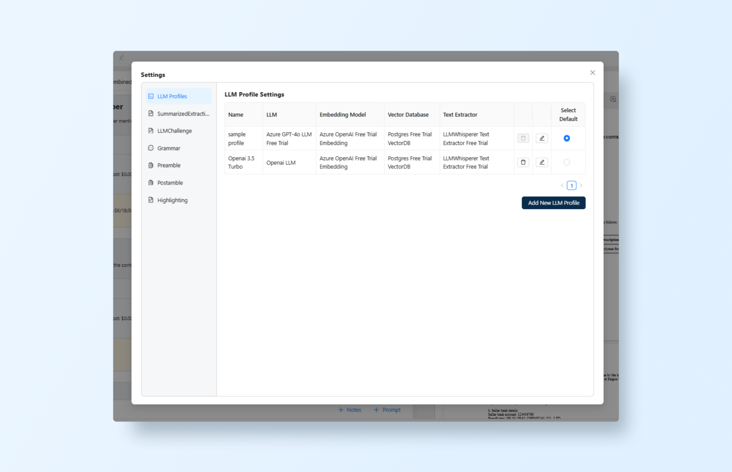Deselect default on the second profile row
This screenshot has width=732, height=472.
click(x=567, y=162)
